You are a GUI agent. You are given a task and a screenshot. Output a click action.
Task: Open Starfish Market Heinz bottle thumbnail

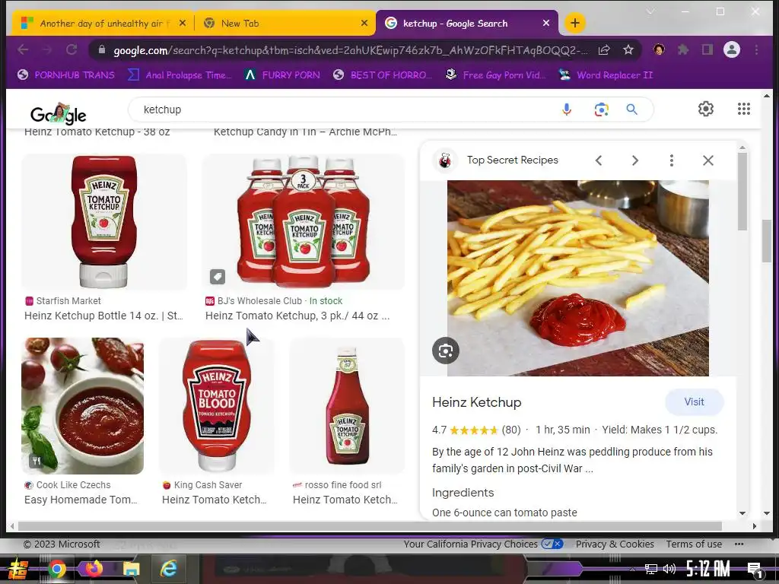click(x=104, y=221)
